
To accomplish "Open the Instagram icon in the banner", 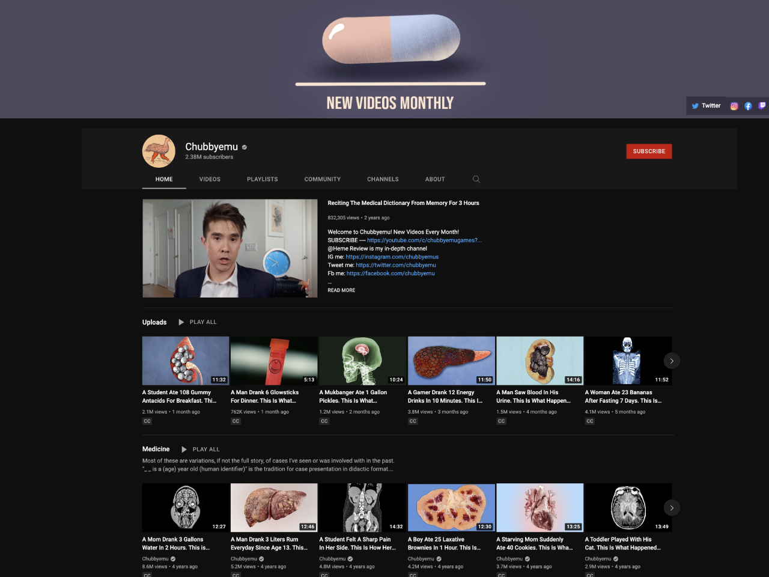I will [734, 106].
